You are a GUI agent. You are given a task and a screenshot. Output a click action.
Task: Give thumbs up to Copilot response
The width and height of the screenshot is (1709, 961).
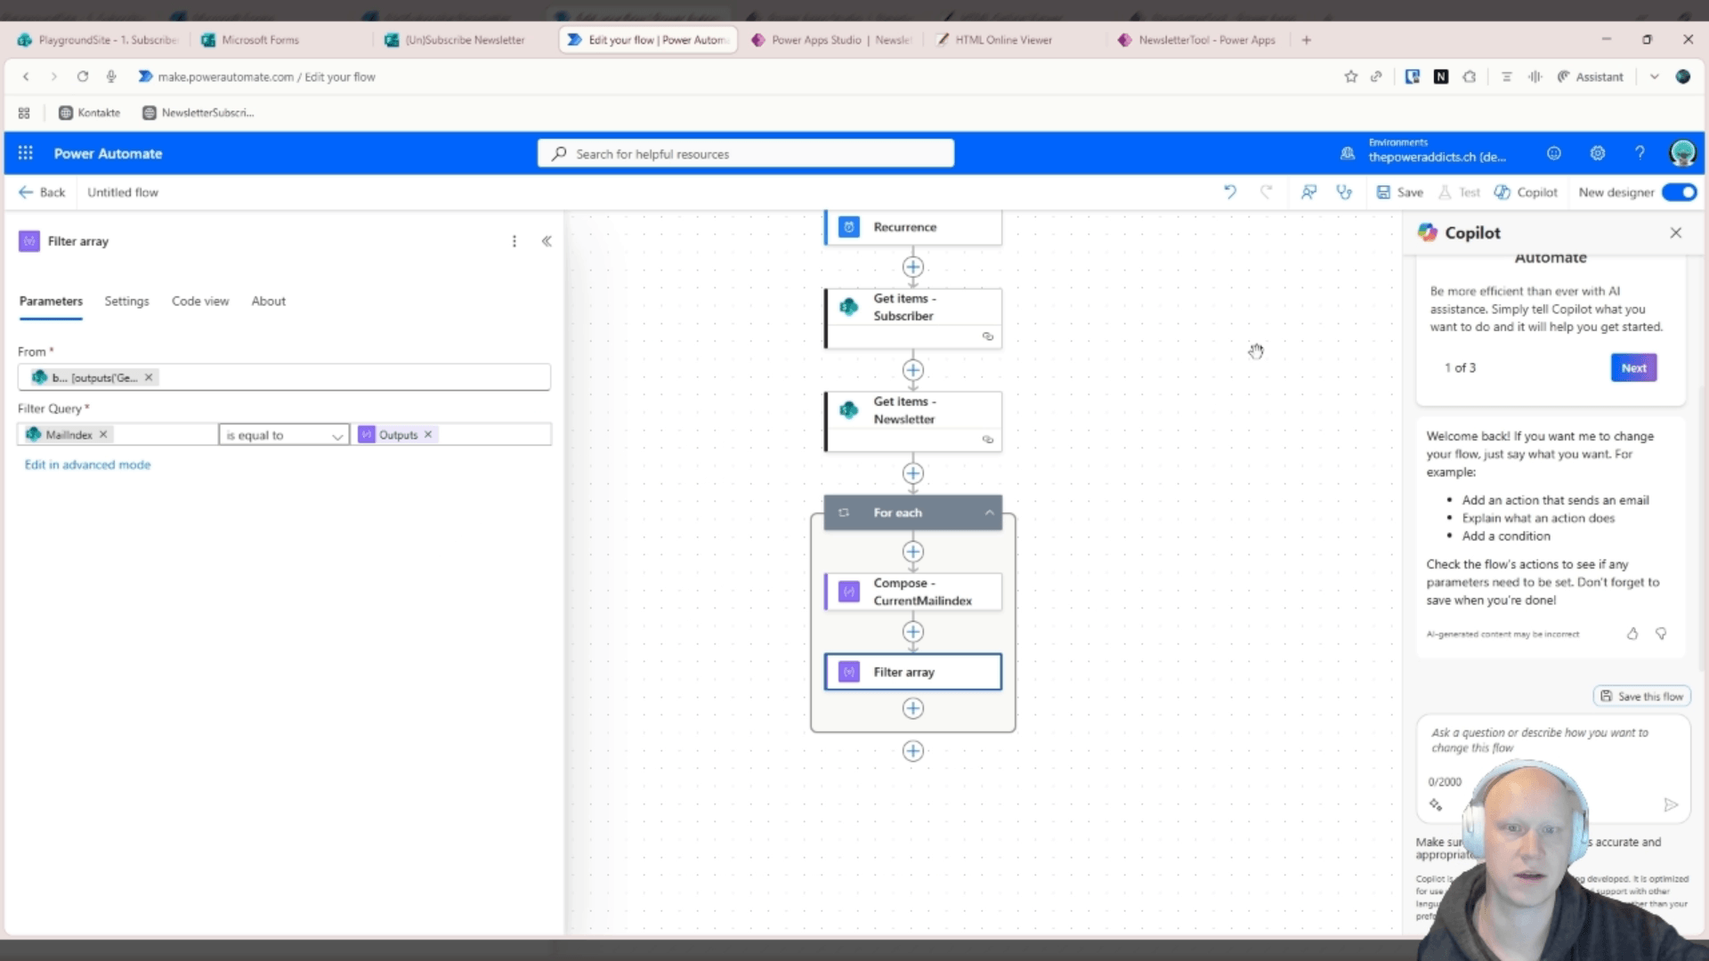(1632, 634)
